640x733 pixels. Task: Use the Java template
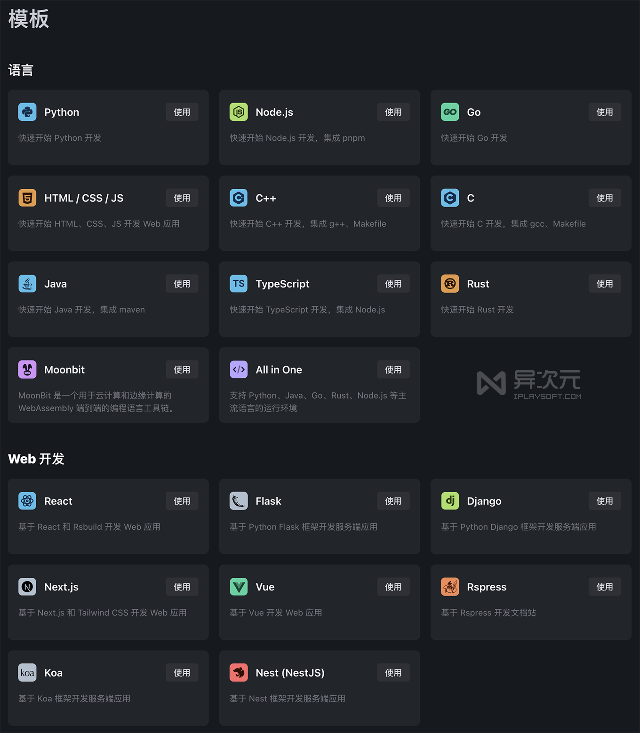182,284
